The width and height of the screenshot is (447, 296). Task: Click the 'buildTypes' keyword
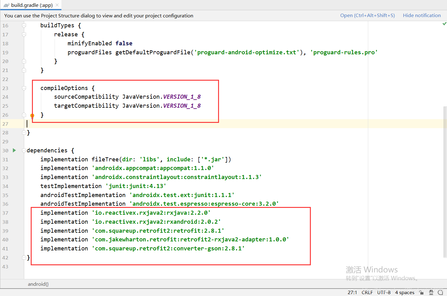tap(57, 25)
